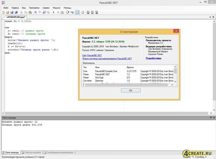Image resolution: width=216 pixels, height=159 pixels.
Task: Run the program with the green play icon
Action: (x=54, y=12)
